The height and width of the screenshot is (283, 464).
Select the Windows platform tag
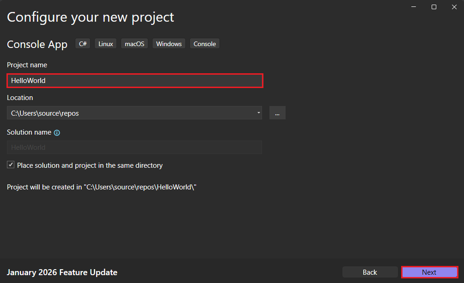click(x=169, y=43)
